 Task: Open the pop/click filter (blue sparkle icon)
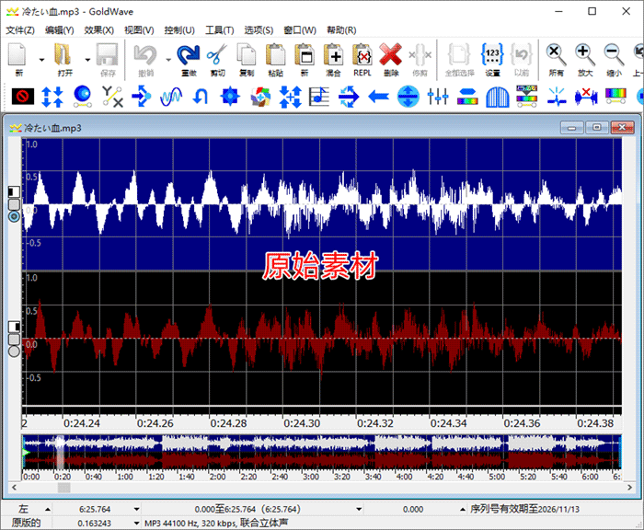[x=557, y=97]
